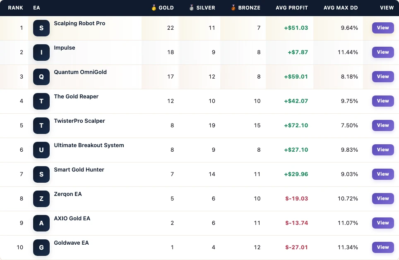Click the profit value '+$29.96'

click(x=296, y=174)
